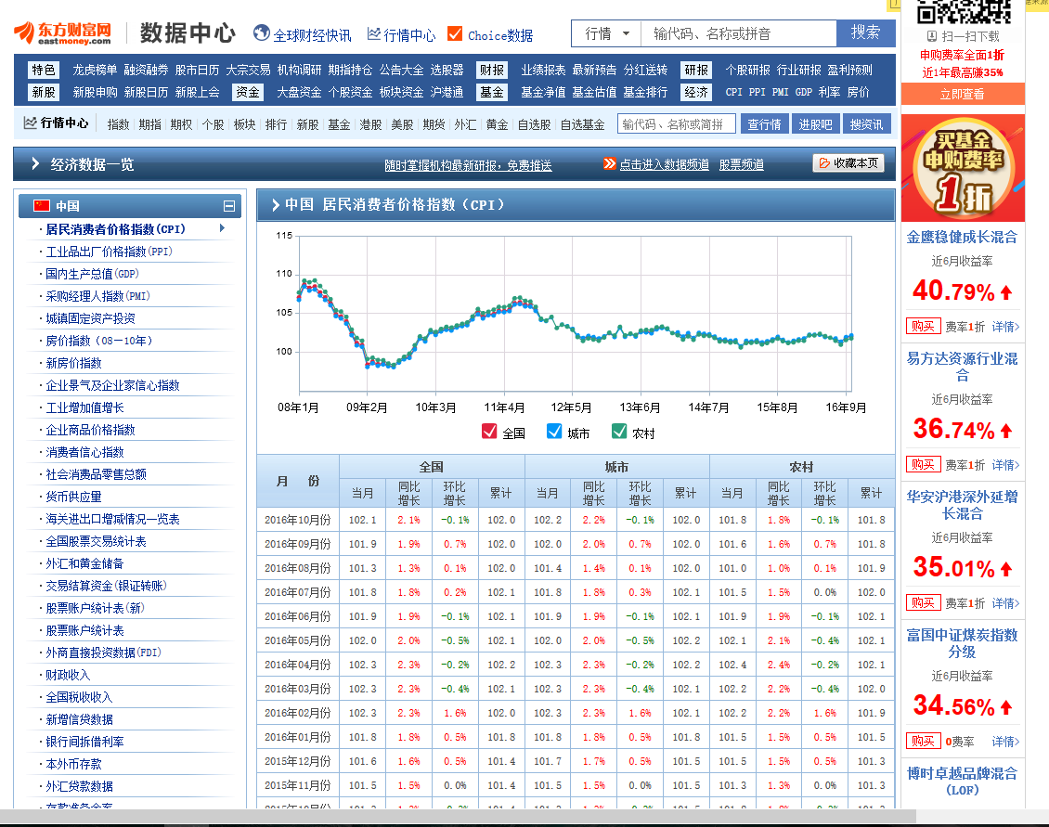This screenshot has height=827, width=1049.
Task: Click the globe icon beside 全球财经快讯
Action: point(261,34)
